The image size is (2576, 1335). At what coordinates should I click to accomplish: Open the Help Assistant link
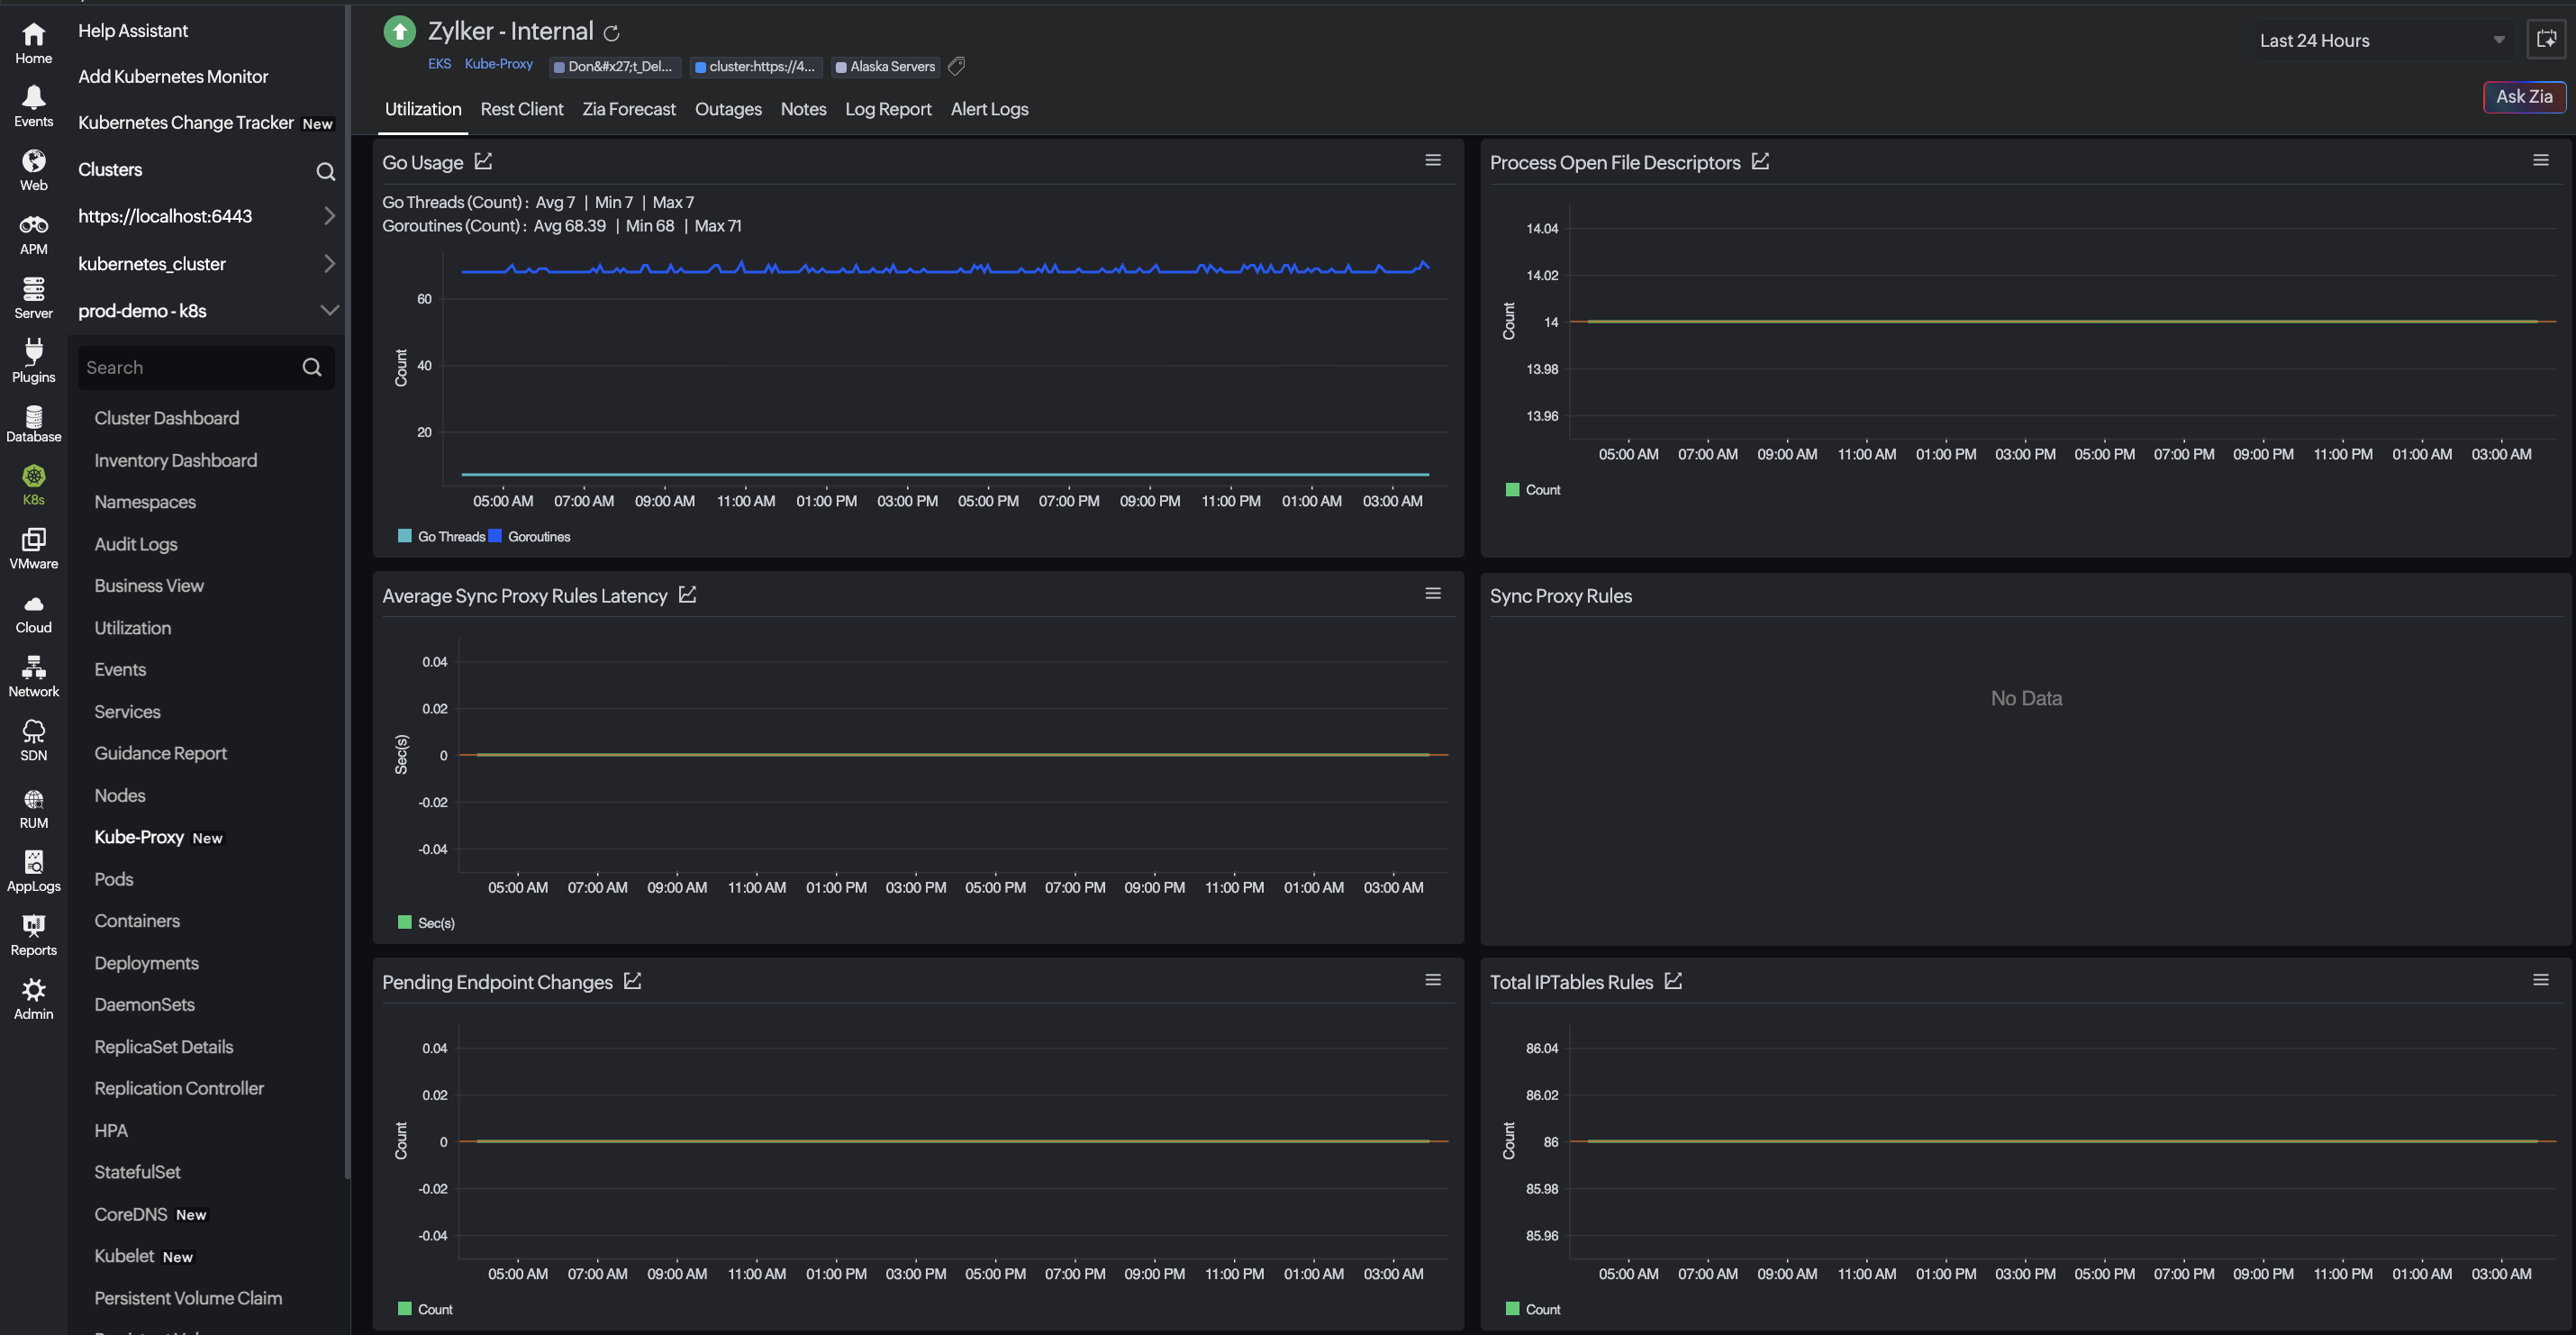133,31
